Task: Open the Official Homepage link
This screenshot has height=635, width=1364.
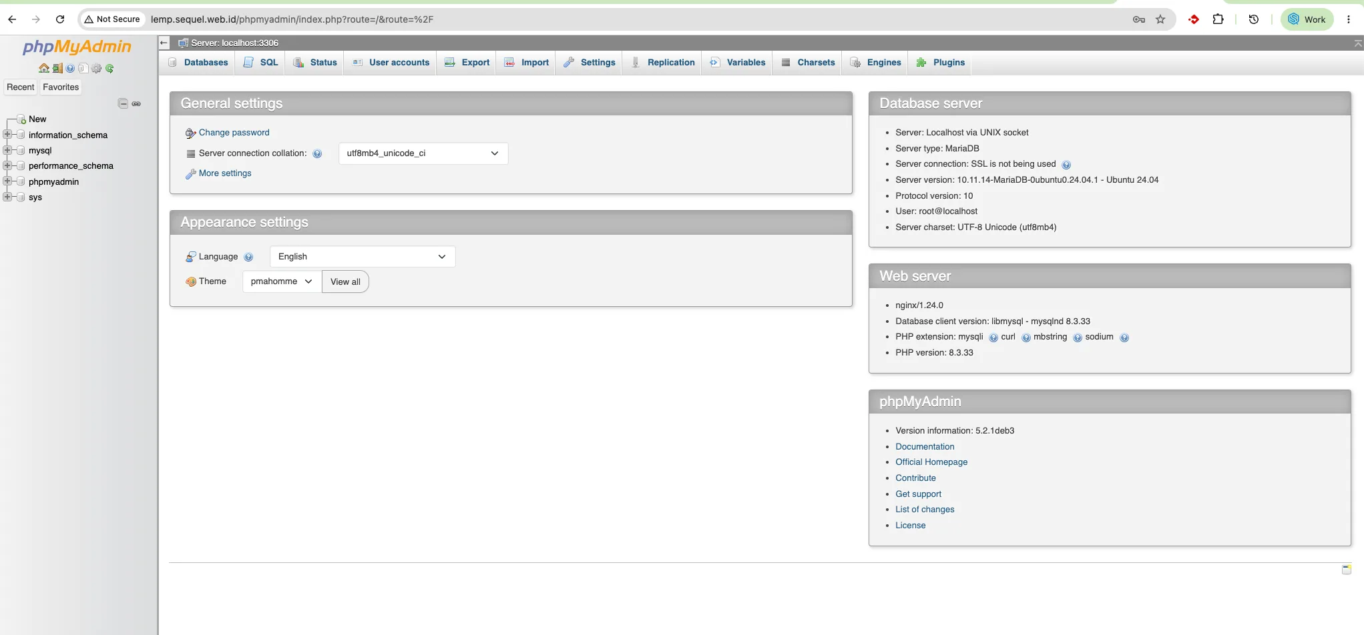Action: [x=931, y=462]
